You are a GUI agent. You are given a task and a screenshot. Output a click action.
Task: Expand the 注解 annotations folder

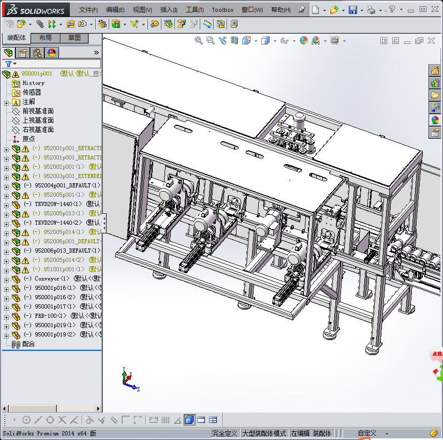point(6,102)
